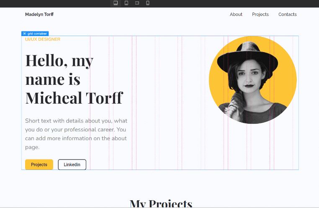Screen dimensions: 319x209
Task: Switch to tablet portrait preview icon
Action: pos(126,3)
